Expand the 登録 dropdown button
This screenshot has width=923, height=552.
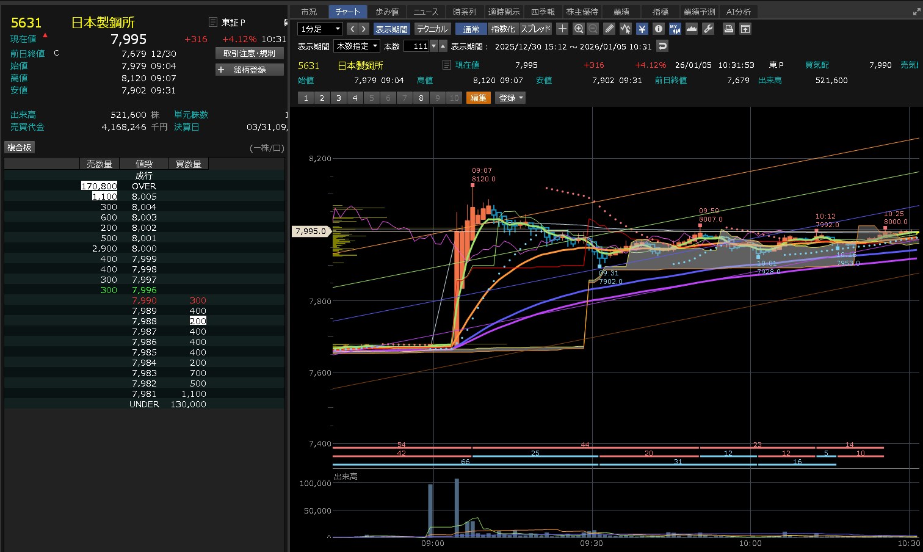[x=511, y=98]
